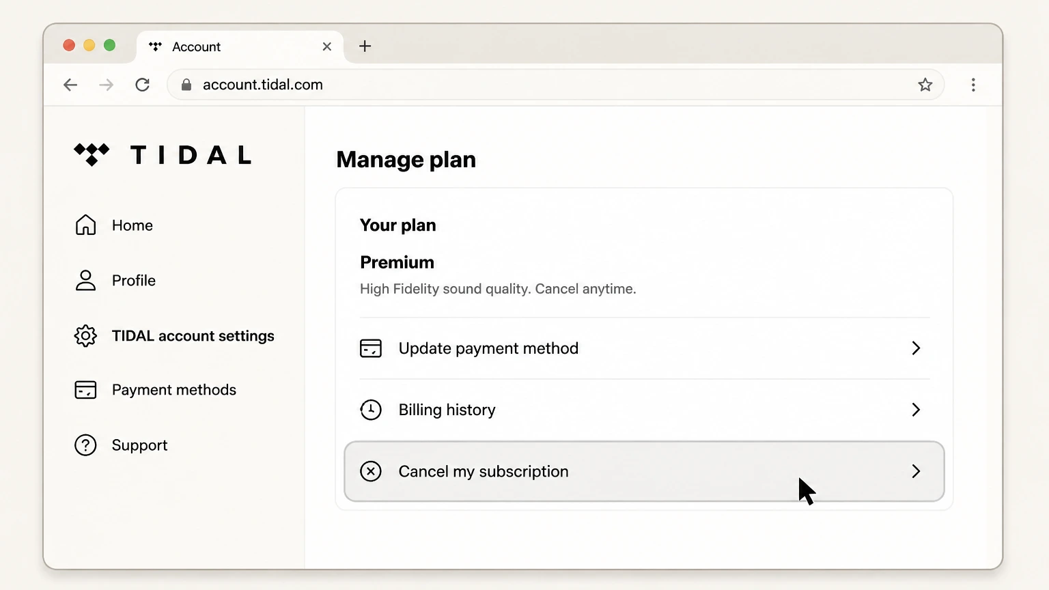Go back with the browser back arrow
This screenshot has height=590, width=1049.
(70, 85)
